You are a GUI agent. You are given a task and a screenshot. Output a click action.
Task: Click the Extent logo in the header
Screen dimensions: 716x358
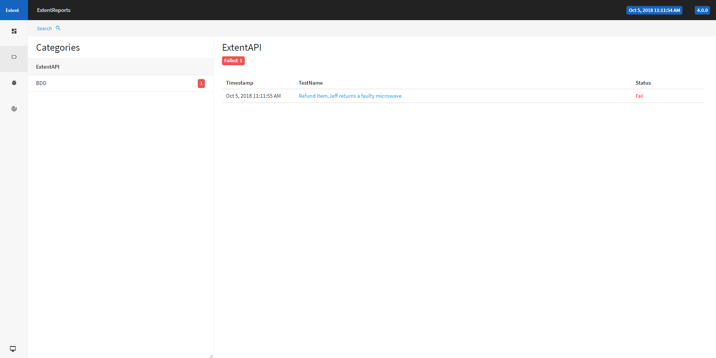click(12, 10)
